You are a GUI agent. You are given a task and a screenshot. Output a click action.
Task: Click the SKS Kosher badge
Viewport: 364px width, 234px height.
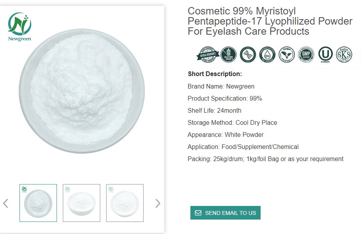tap(344, 55)
